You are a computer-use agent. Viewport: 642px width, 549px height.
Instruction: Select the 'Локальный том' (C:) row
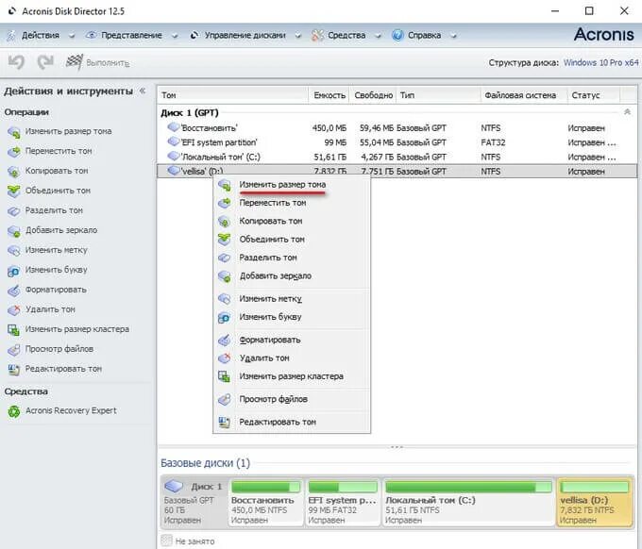[397, 157]
